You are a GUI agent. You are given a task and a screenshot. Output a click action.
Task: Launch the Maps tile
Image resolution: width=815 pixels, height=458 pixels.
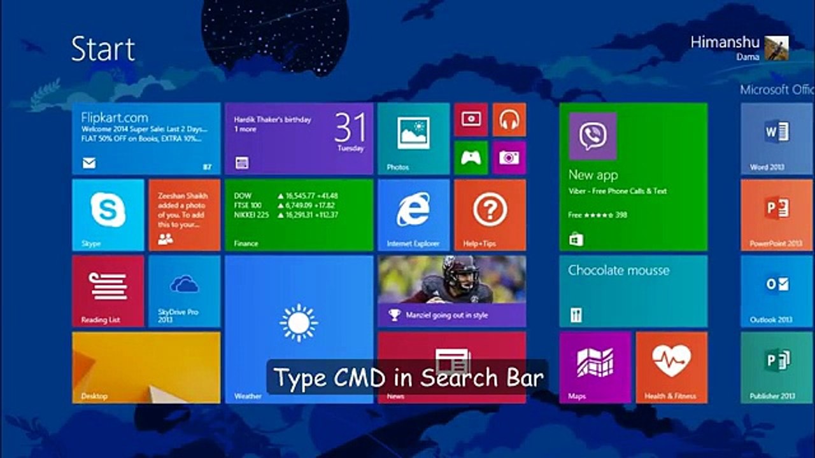595,368
